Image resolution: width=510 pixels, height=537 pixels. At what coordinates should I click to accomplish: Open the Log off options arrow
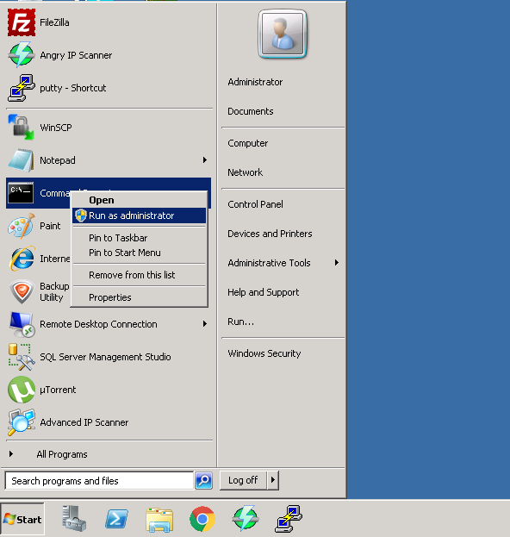273,480
